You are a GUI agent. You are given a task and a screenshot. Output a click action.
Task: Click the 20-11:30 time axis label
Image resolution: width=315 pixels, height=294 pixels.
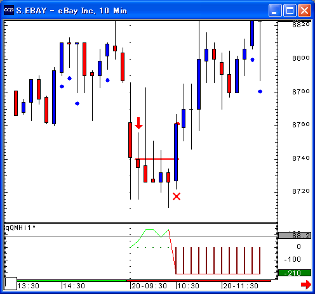click(241, 286)
